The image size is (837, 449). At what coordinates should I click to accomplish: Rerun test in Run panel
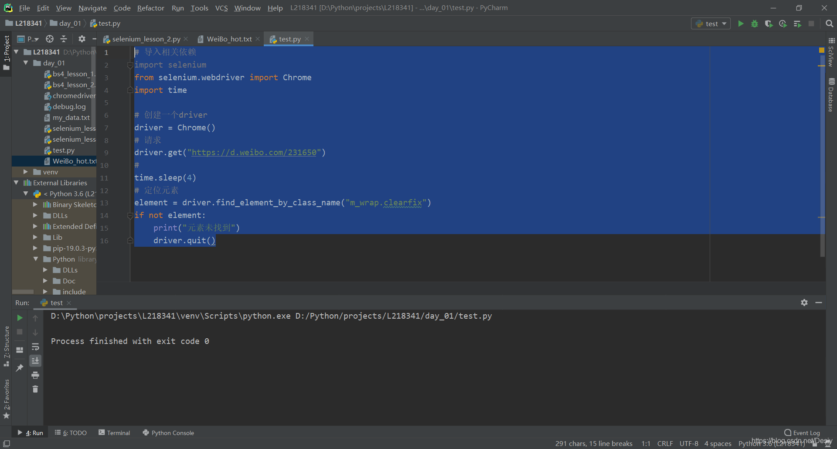(x=20, y=318)
